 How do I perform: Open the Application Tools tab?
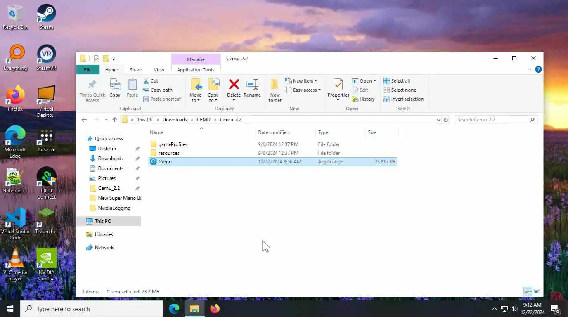[x=196, y=70]
